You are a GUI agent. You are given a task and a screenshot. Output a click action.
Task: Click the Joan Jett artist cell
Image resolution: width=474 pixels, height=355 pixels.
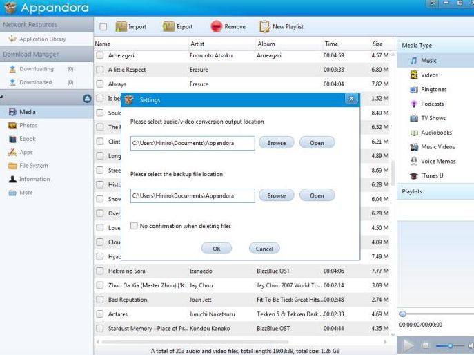click(x=200, y=300)
